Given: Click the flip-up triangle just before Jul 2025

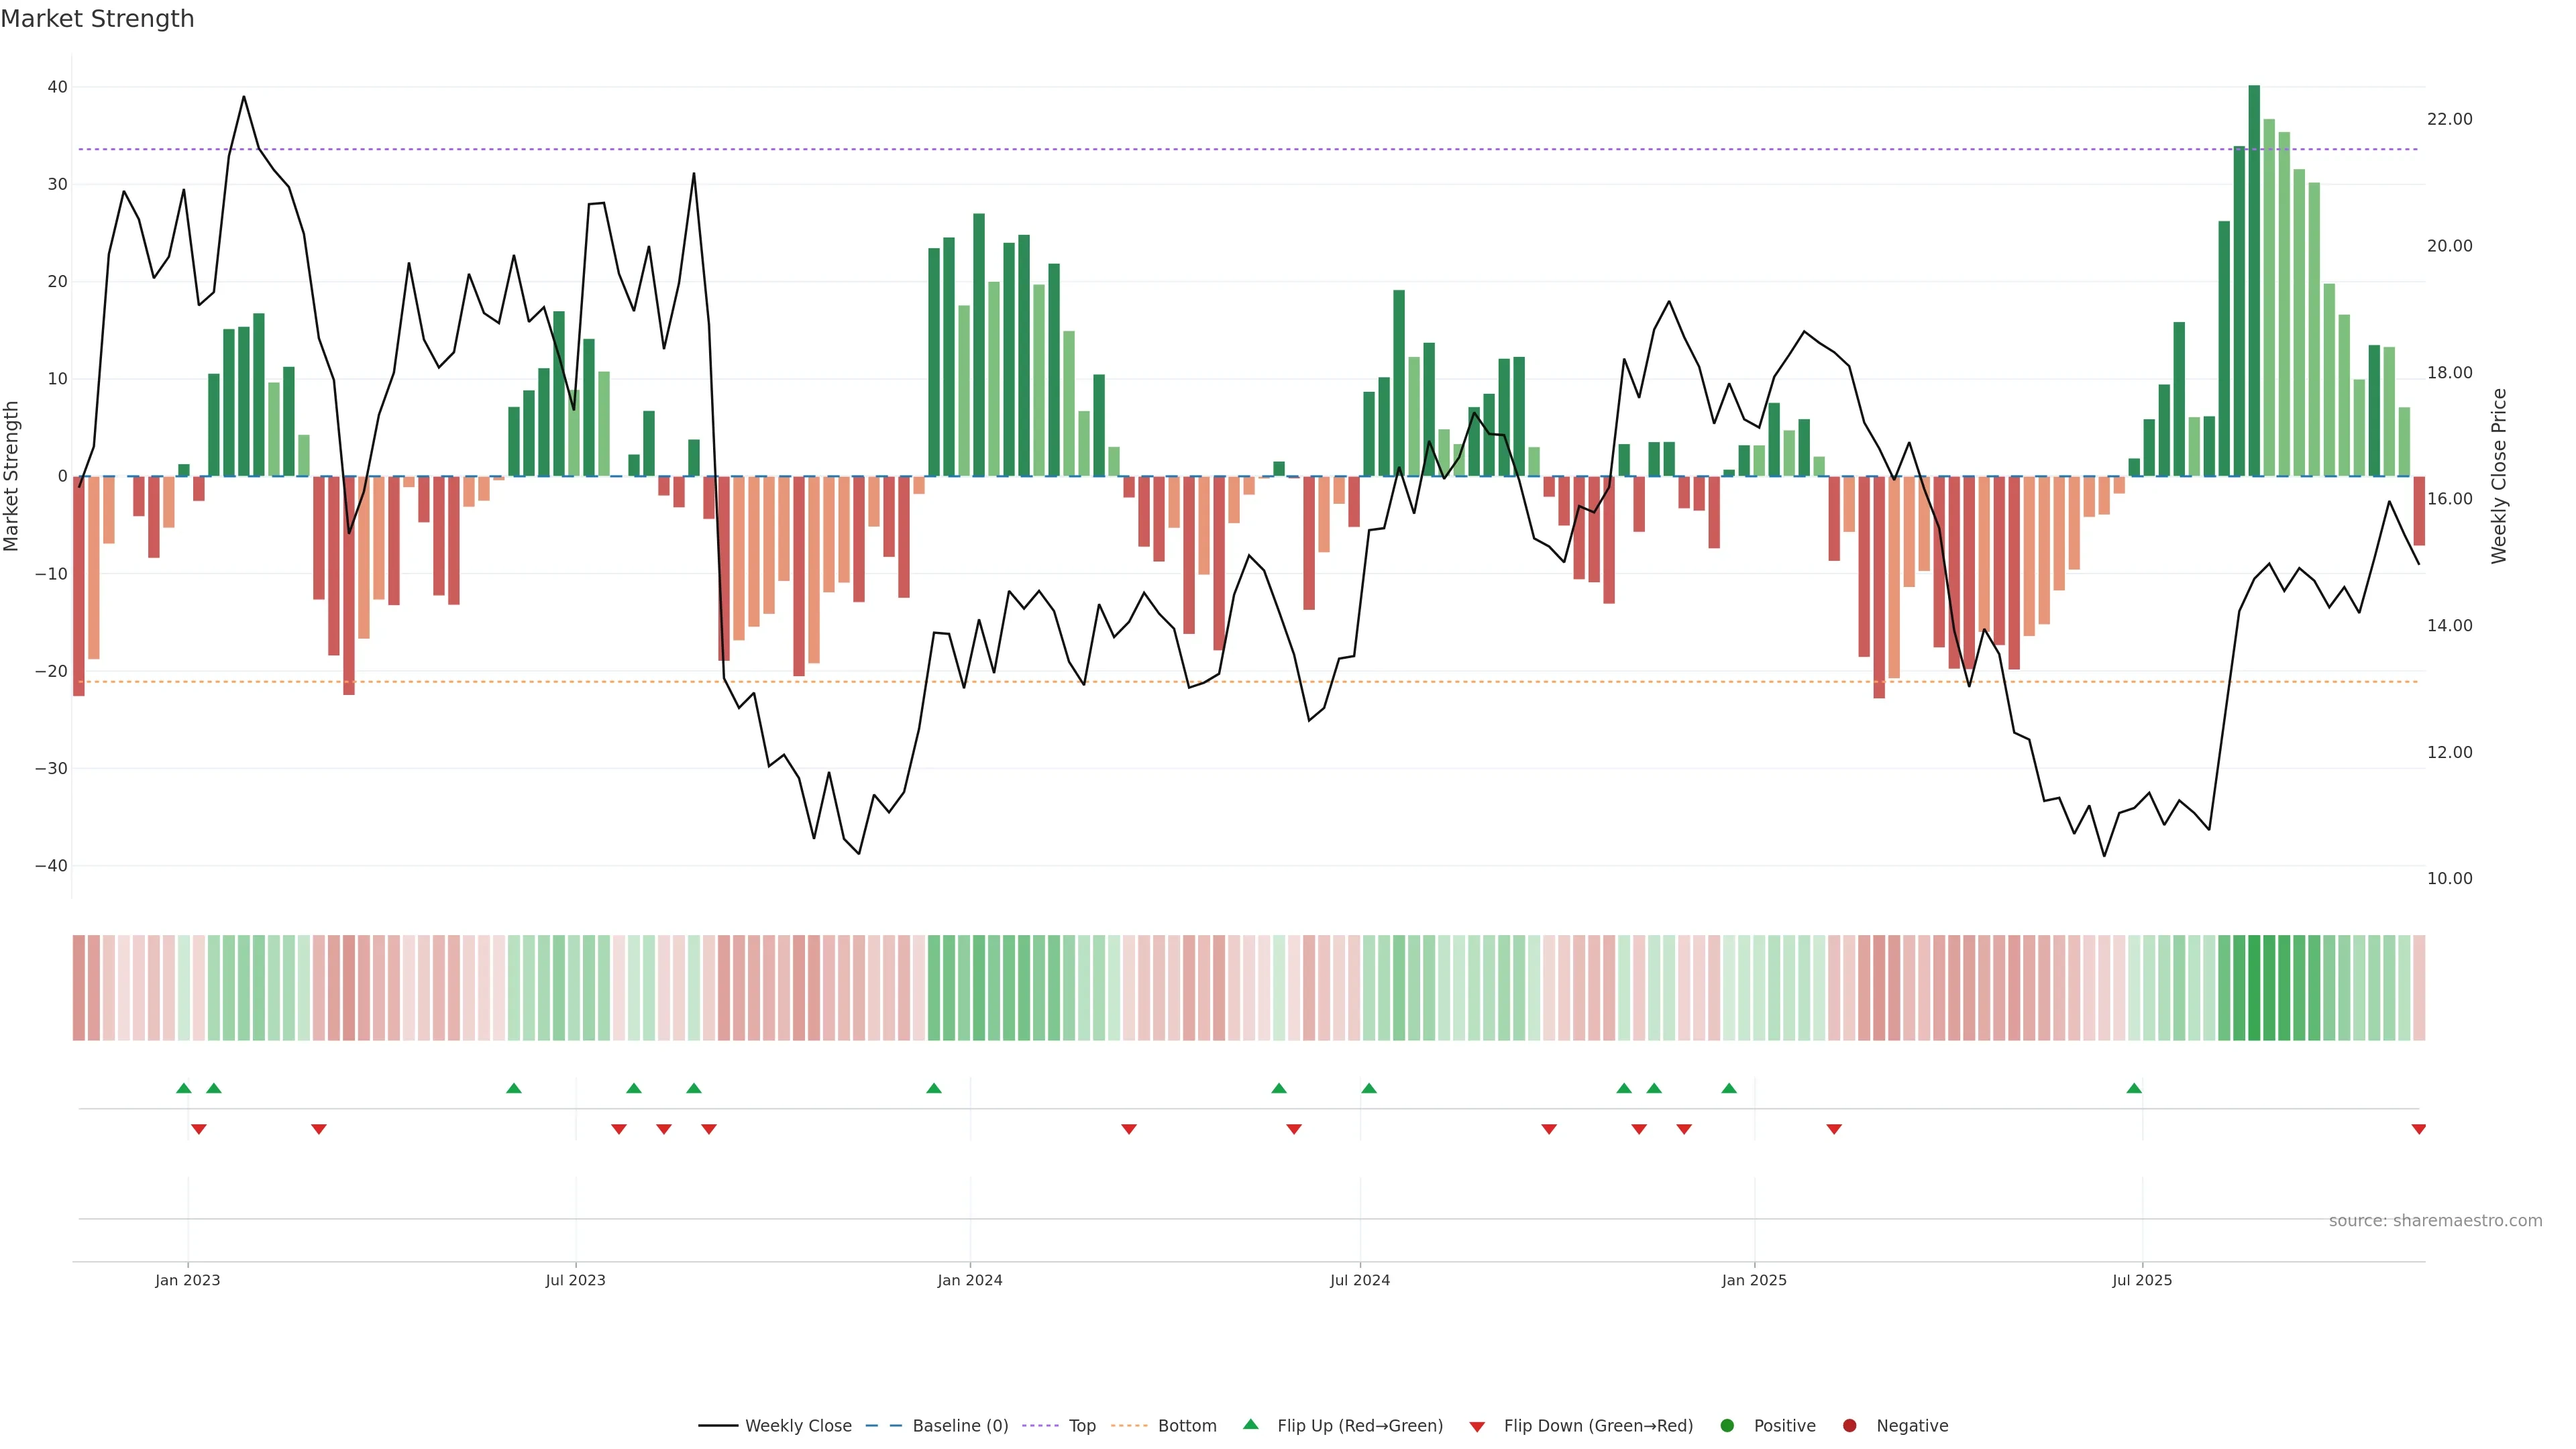Looking at the screenshot, I should pos(2134,1088).
